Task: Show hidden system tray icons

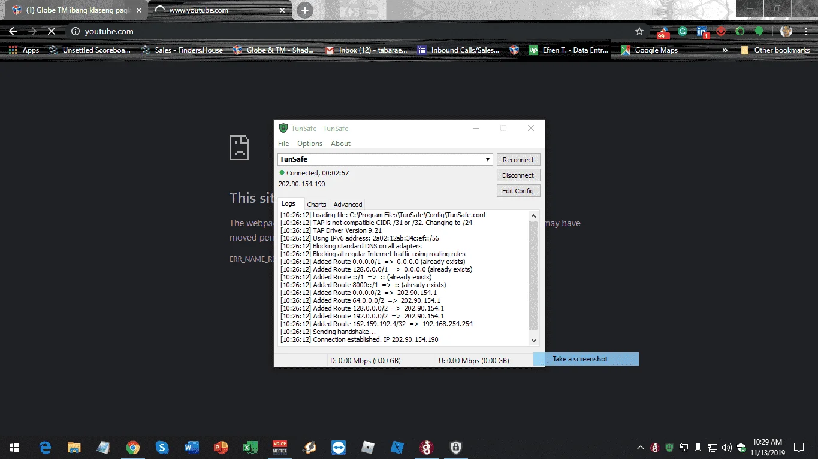Action: [x=640, y=448]
